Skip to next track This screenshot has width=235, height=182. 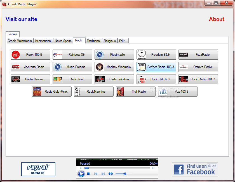pos(103,174)
